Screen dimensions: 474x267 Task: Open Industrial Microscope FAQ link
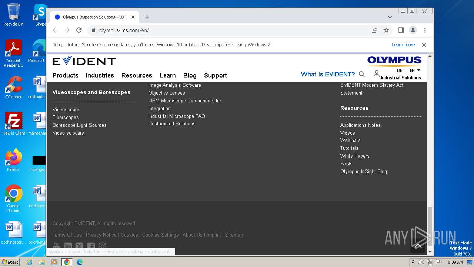coord(177,116)
